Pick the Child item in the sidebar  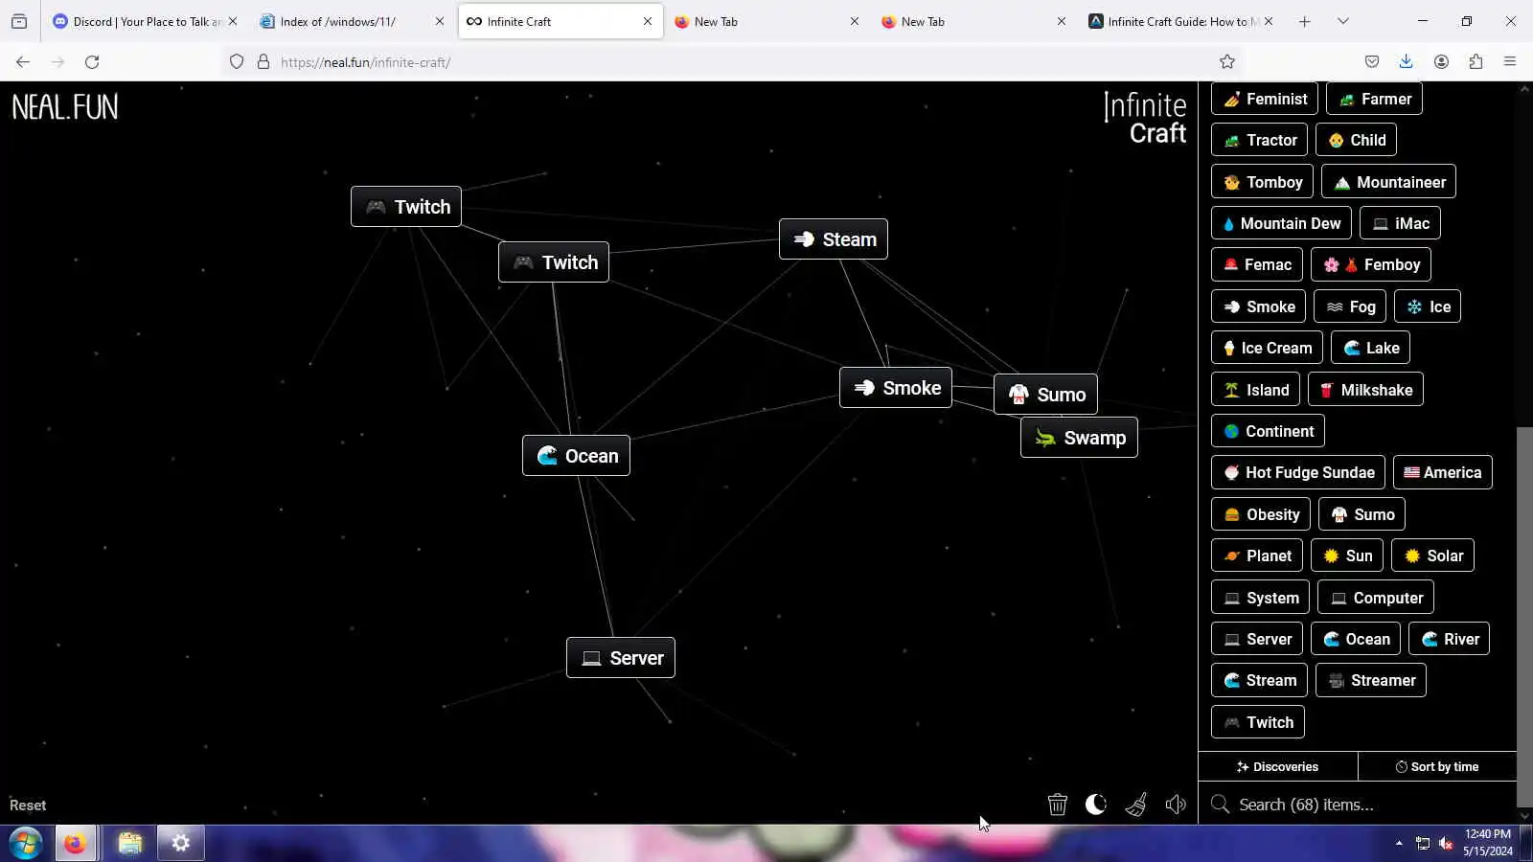coord(1356,140)
